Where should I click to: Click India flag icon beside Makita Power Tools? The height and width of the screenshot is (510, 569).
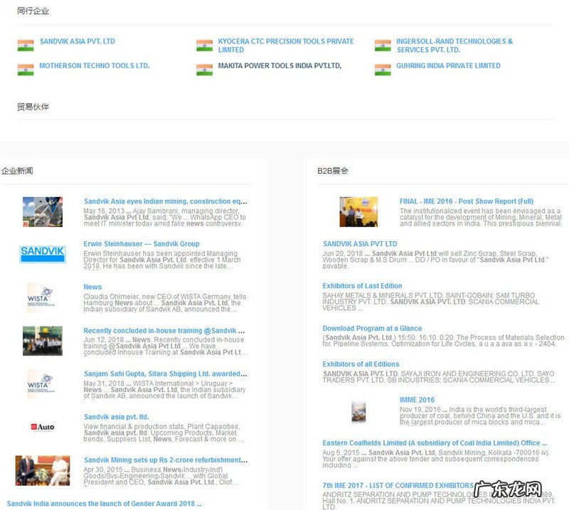click(204, 70)
